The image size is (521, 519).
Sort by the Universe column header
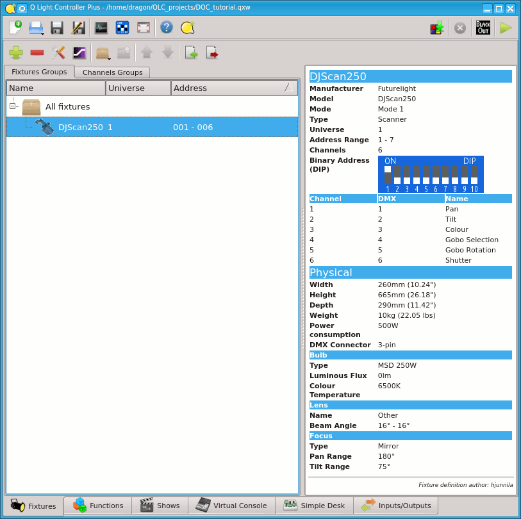click(138, 88)
